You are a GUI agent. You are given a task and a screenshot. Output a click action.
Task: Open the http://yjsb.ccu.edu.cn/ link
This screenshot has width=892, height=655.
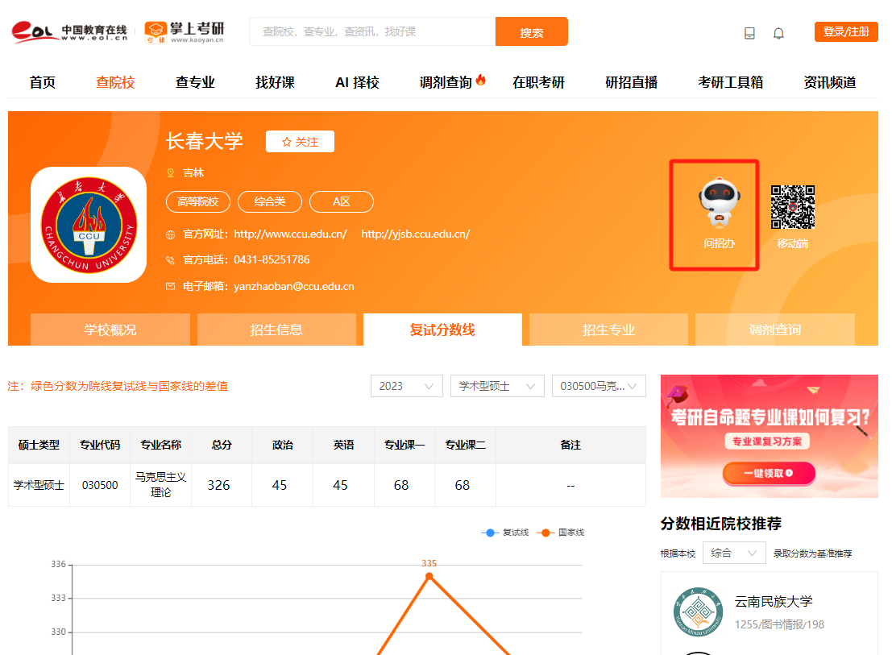[415, 234]
